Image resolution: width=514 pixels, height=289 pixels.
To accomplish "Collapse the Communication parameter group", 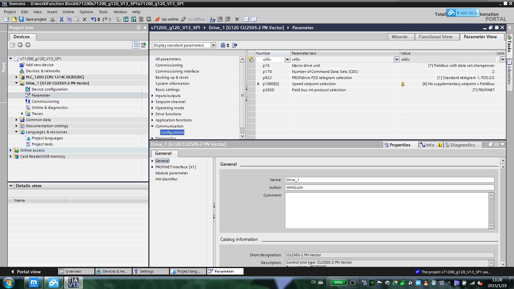I will click(153, 126).
